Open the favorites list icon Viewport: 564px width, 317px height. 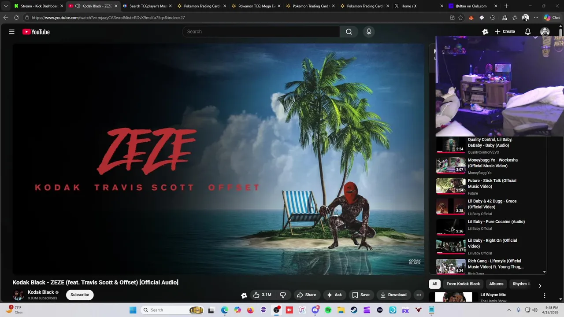[x=515, y=18]
